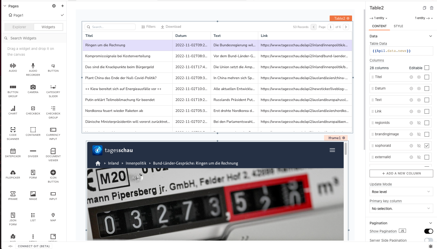Toggle JS mode for Show Pagination

coord(402,231)
